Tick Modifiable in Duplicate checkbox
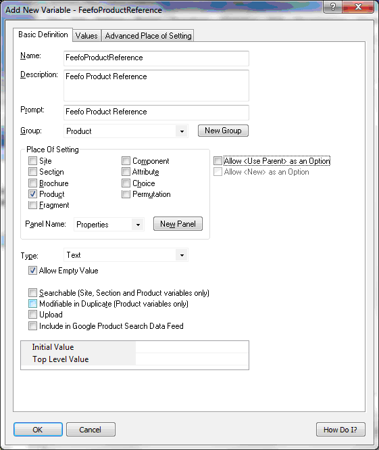Image resolution: width=379 pixels, height=450 pixels. click(x=32, y=304)
